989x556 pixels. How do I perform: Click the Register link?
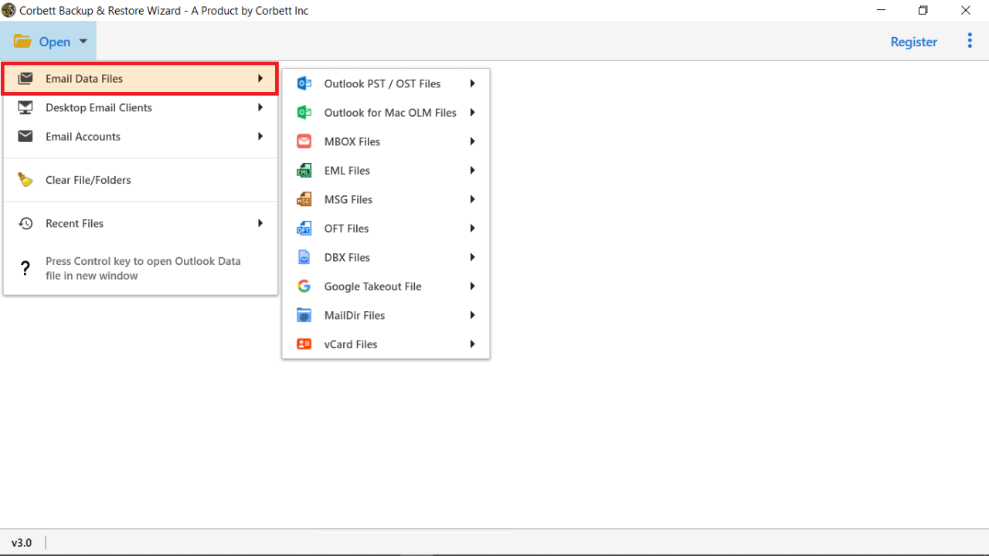(x=913, y=42)
